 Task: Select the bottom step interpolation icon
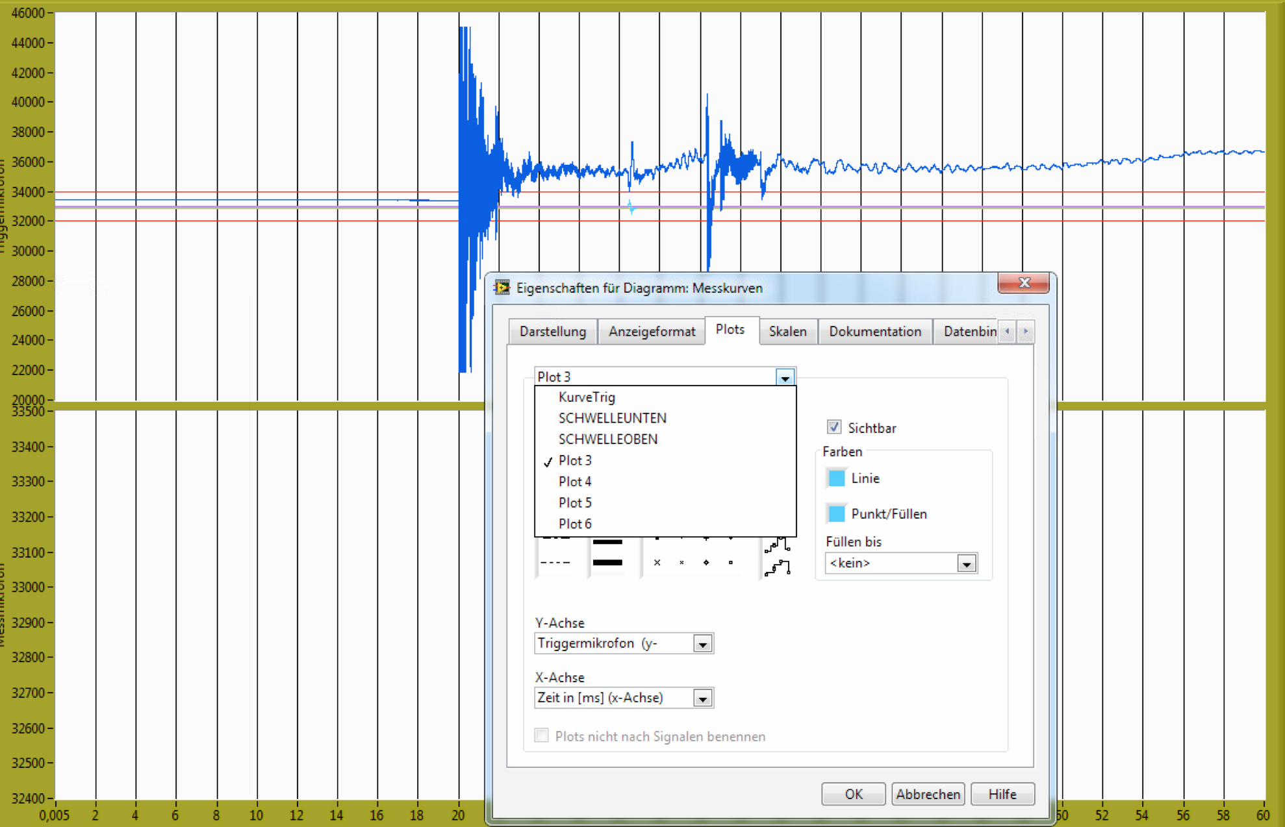778,568
